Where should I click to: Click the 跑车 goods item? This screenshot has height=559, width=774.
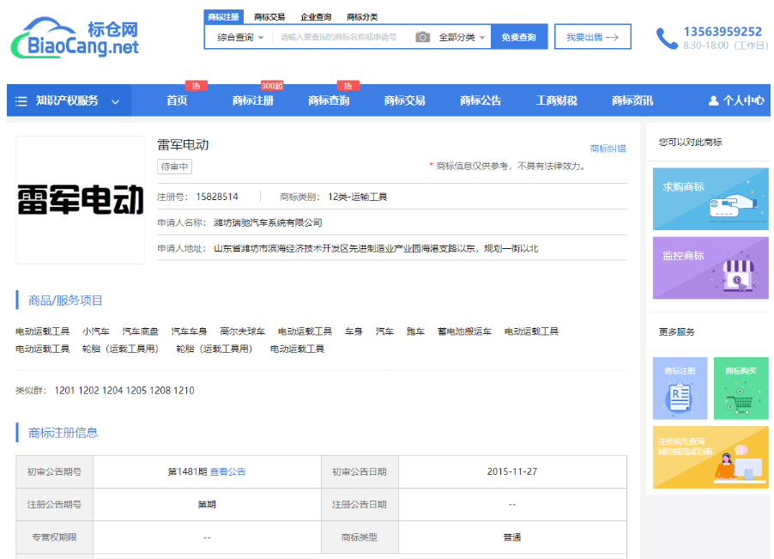[415, 331]
